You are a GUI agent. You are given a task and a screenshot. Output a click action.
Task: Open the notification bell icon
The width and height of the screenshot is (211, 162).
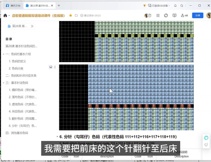(175, 5)
